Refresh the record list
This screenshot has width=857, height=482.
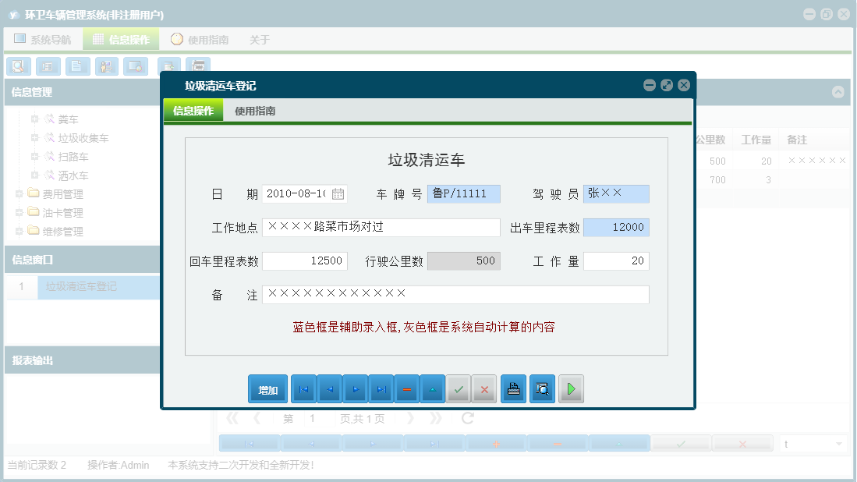point(466,417)
